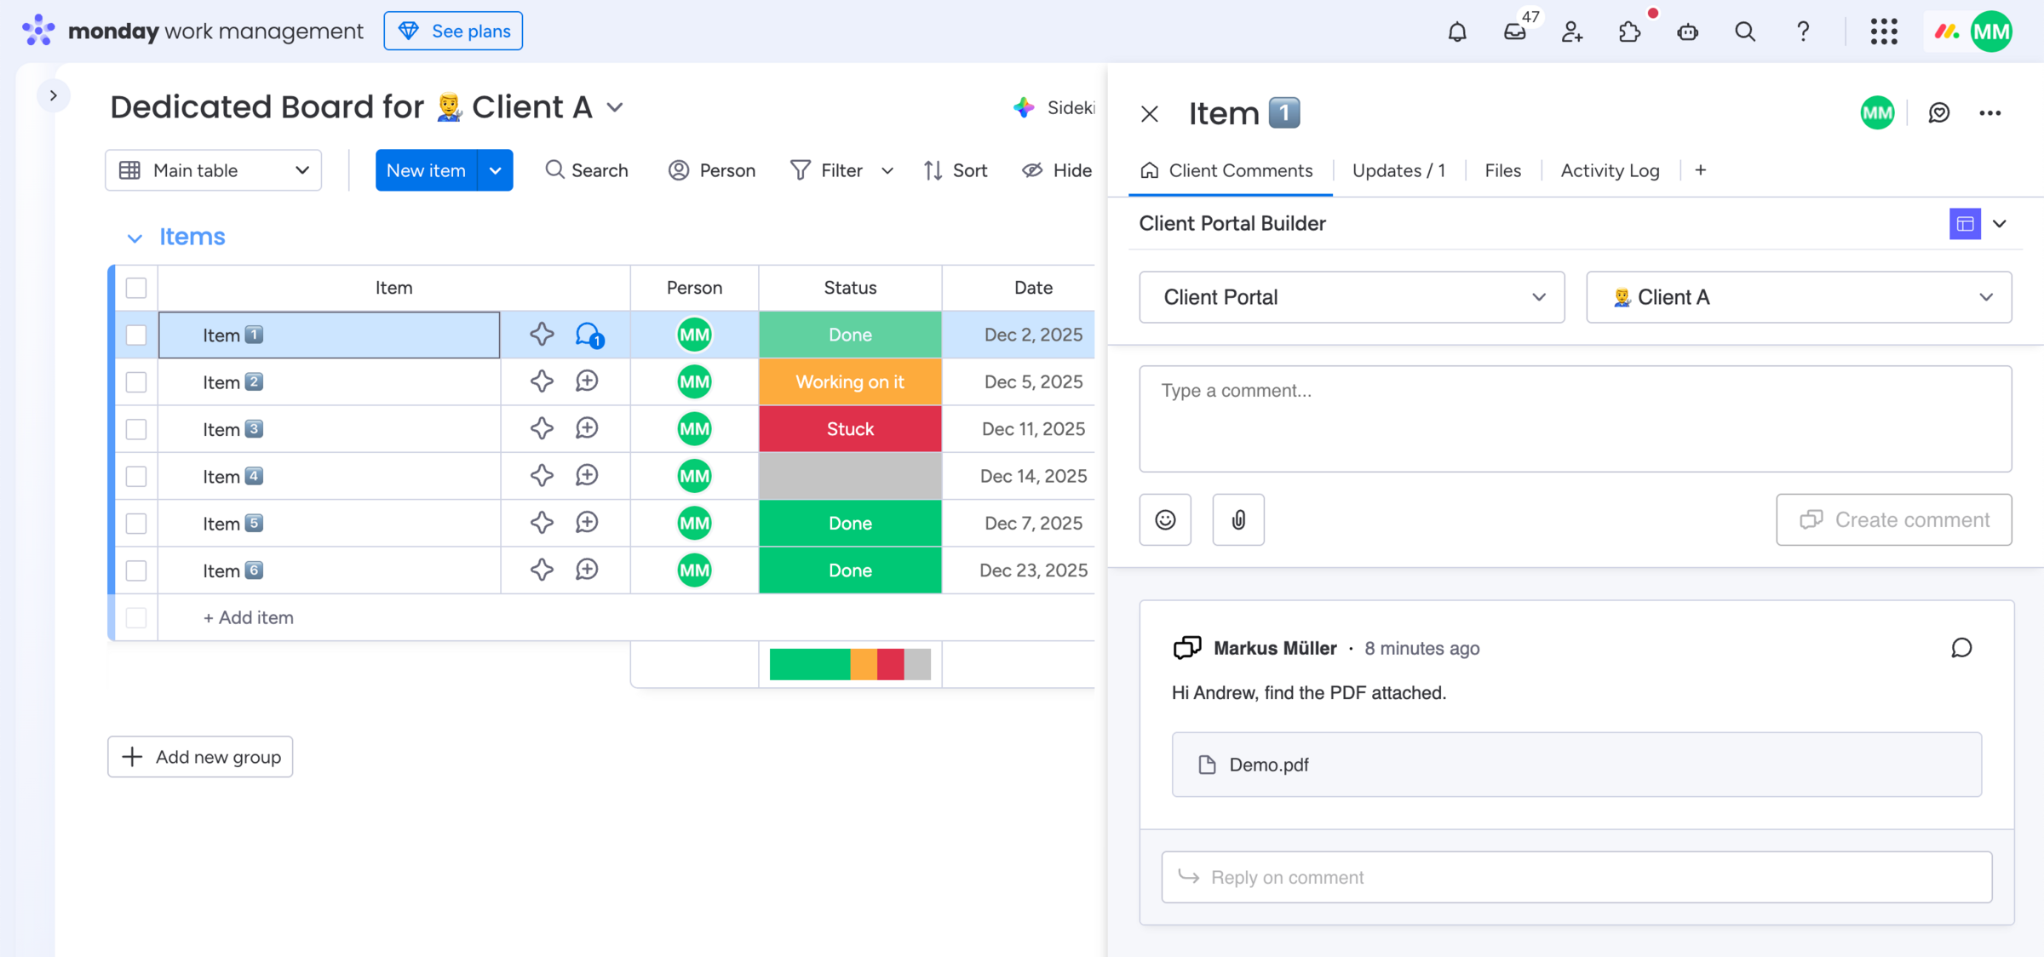Click the emoji picker in comment box
2044x957 pixels.
pos(1165,519)
